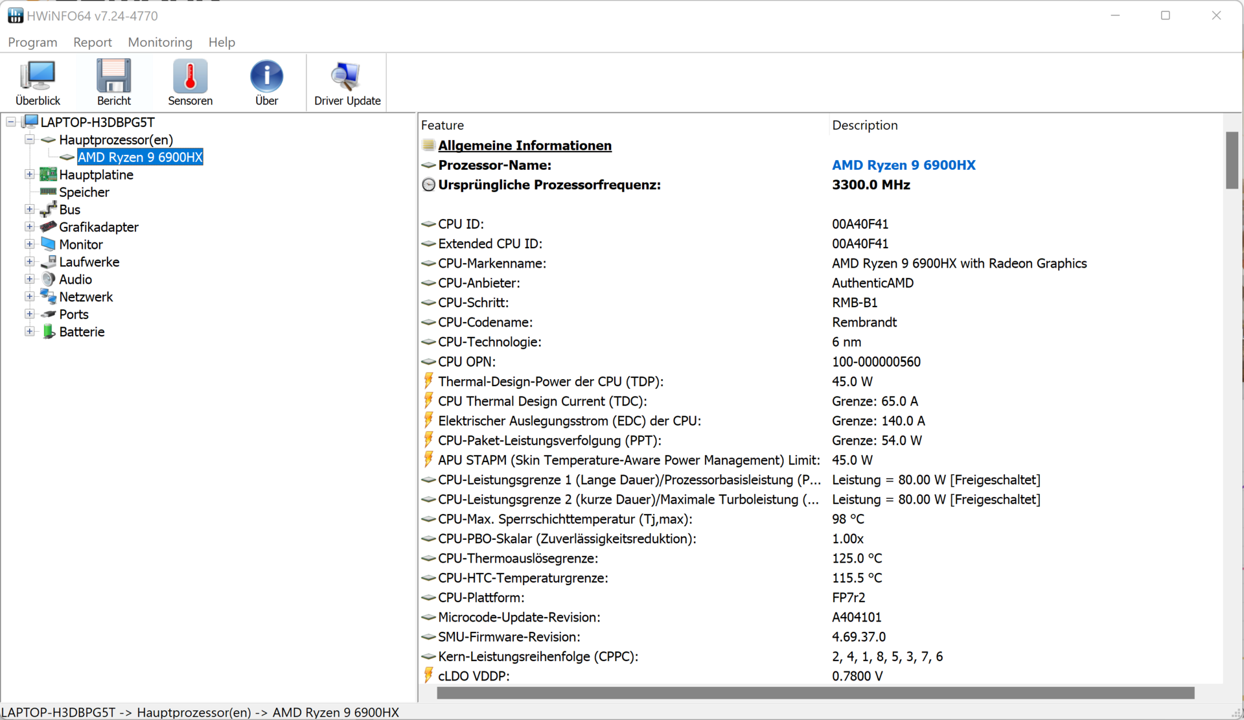This screenshot has width=1244, height=720.
Task: Click the Allgemeine Informationen heading
Action: [524, 146]
